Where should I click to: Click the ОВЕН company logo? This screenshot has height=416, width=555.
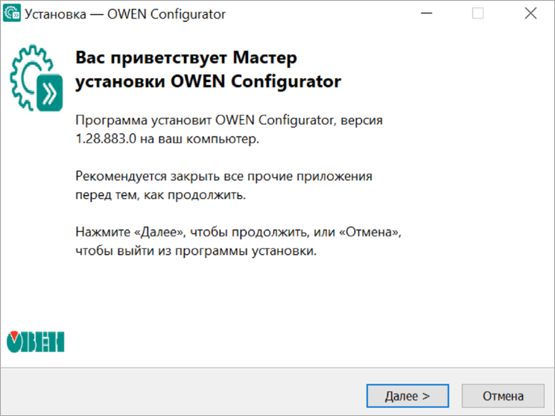[36, 341]
